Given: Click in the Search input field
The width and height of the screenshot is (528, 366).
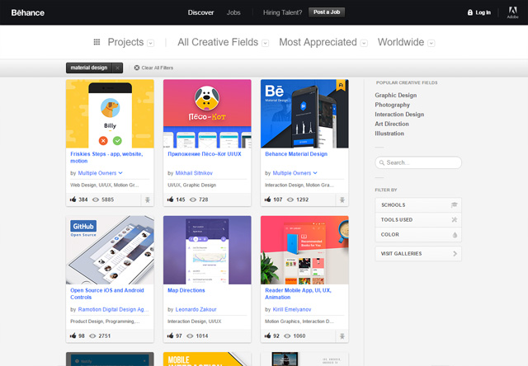Looking at the screenshot, I should [418, 162].
